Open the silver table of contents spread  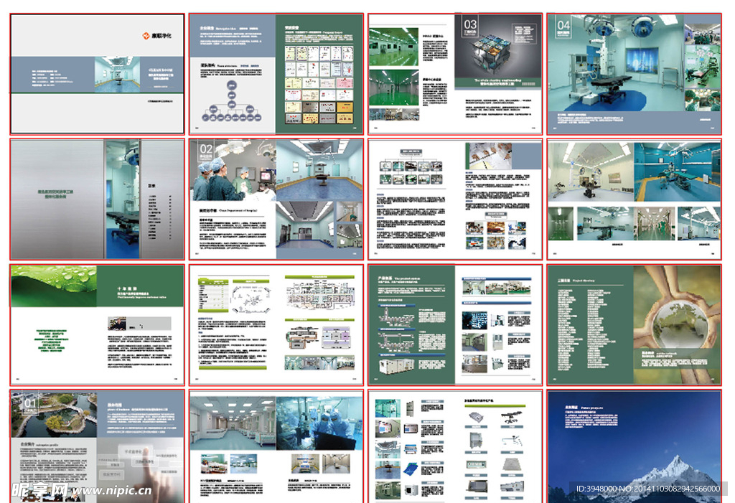click(x=97, y=199)
